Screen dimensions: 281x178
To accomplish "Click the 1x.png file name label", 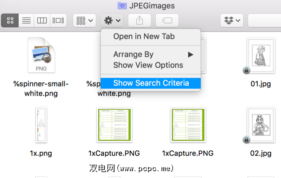I will (x=41, y=153).
